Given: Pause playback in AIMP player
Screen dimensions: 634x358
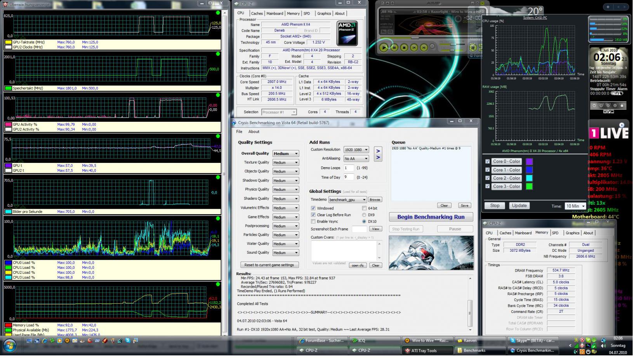Looking at the screenshot, I should point(394,47).
